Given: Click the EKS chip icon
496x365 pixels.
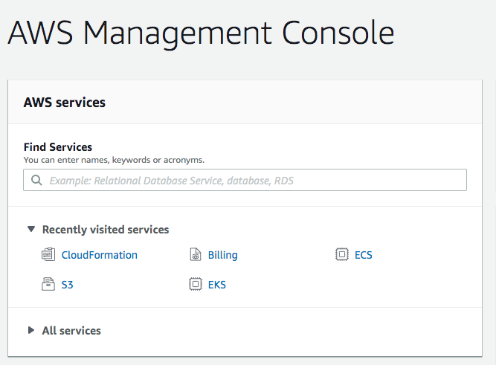Looking at the screenshot, I should pos(195,284).
